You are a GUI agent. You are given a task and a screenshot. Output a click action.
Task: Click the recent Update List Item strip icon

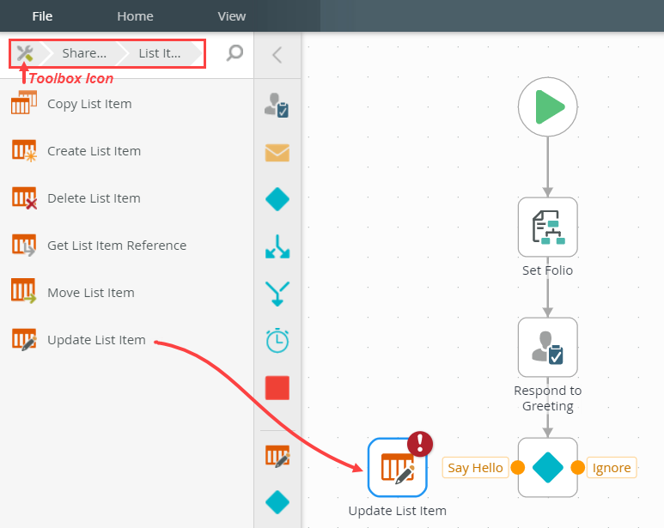click(x=277, y=456)
